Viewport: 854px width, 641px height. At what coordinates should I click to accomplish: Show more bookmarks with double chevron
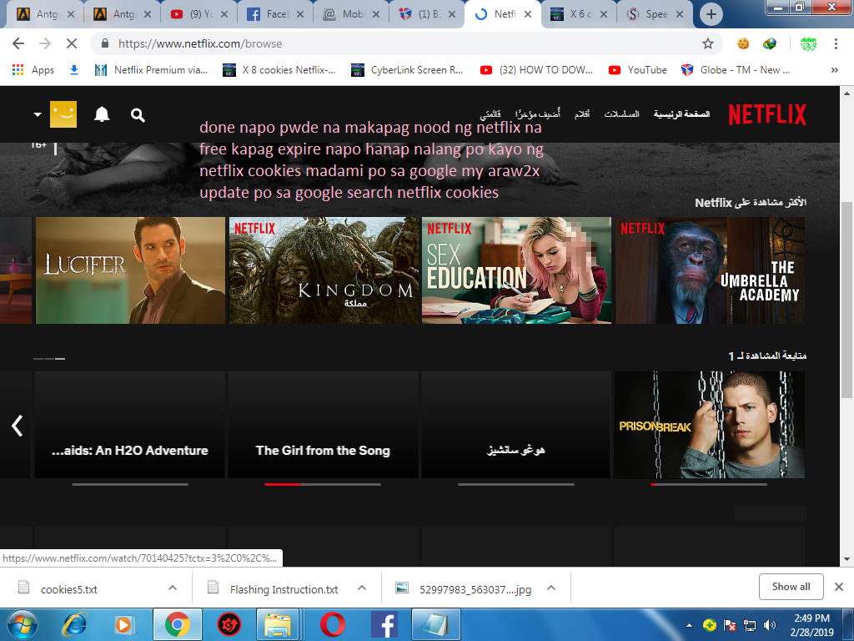pyautogui.click(x=834, y=70)
